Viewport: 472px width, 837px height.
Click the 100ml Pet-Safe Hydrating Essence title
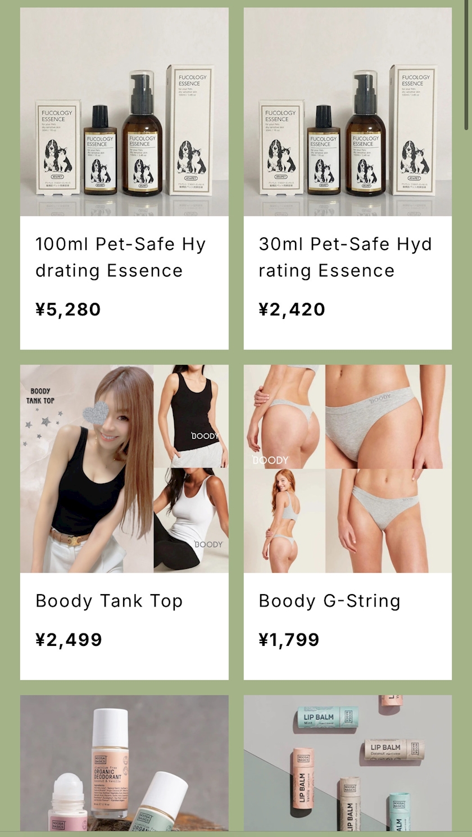click(121, 257)
